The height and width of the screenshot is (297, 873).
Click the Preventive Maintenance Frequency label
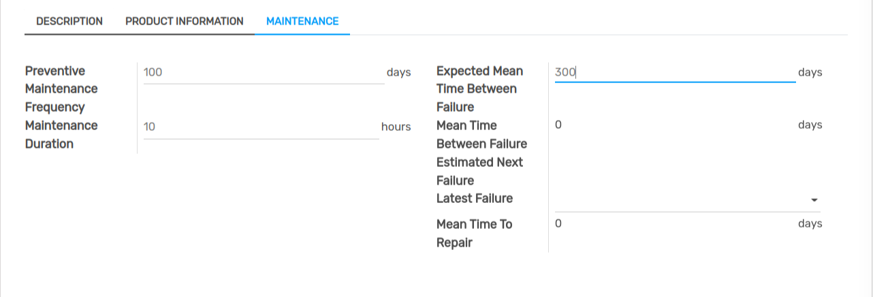(x=61, y=89)
